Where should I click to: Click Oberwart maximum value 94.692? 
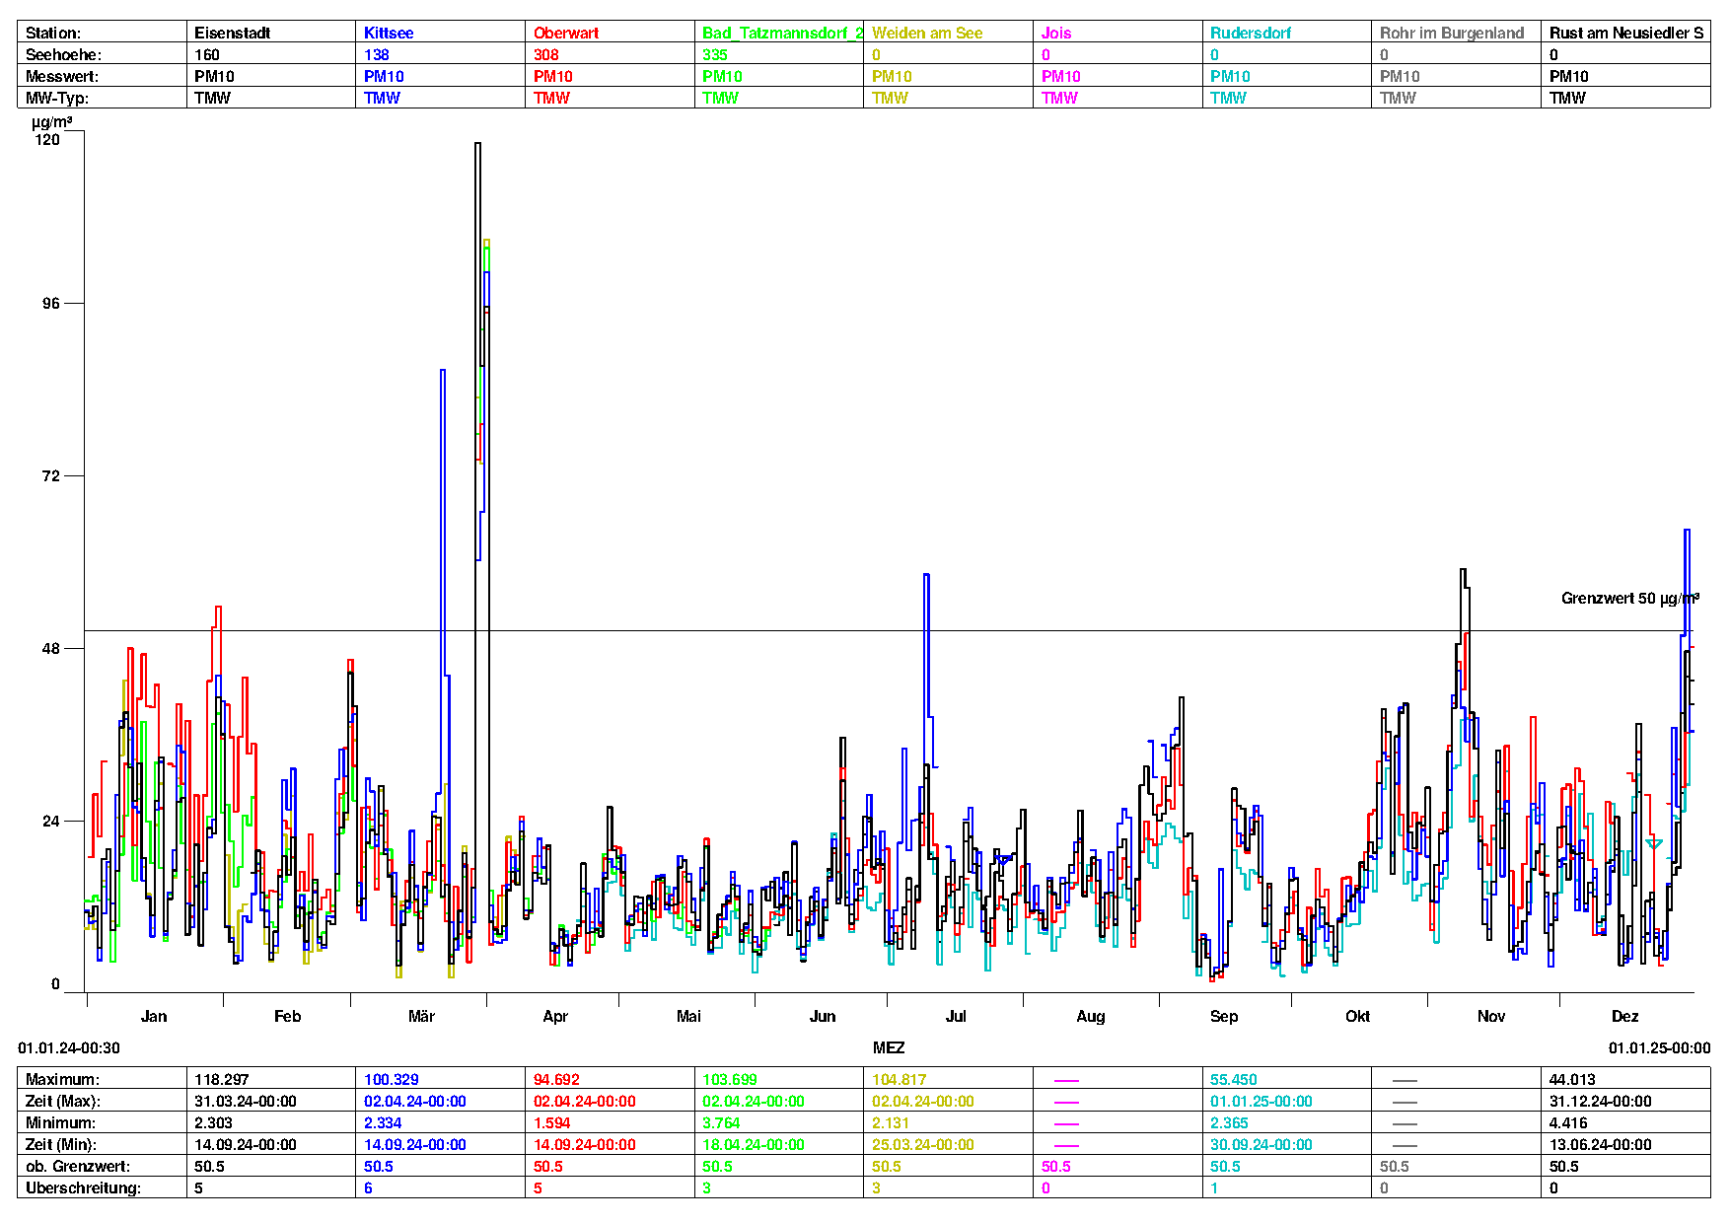point(557,1079)
